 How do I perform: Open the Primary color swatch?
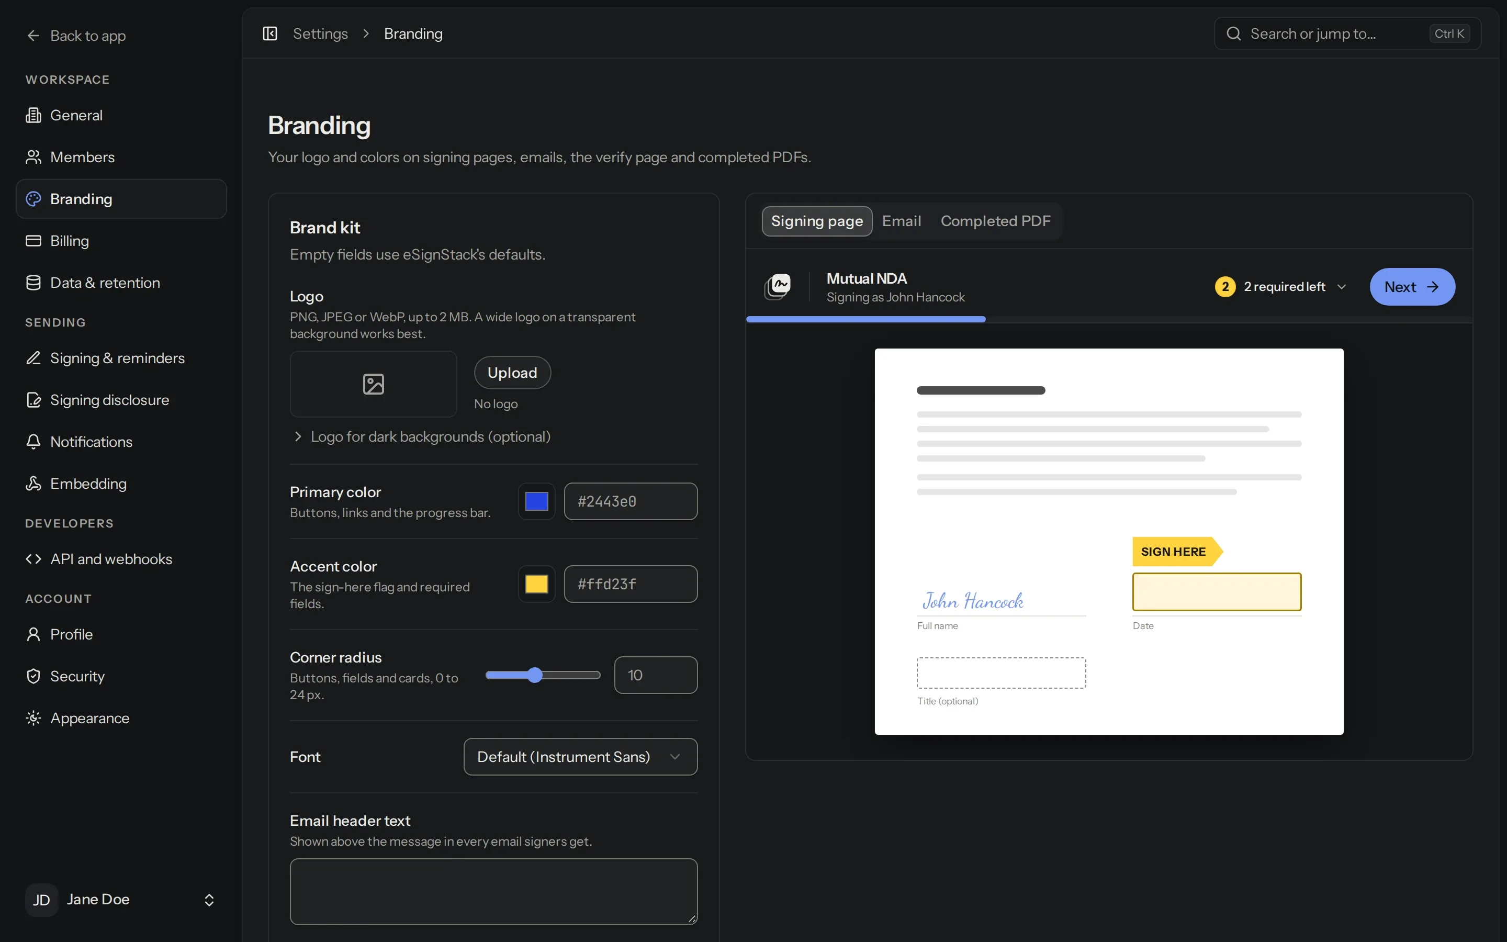pos(537,501)
